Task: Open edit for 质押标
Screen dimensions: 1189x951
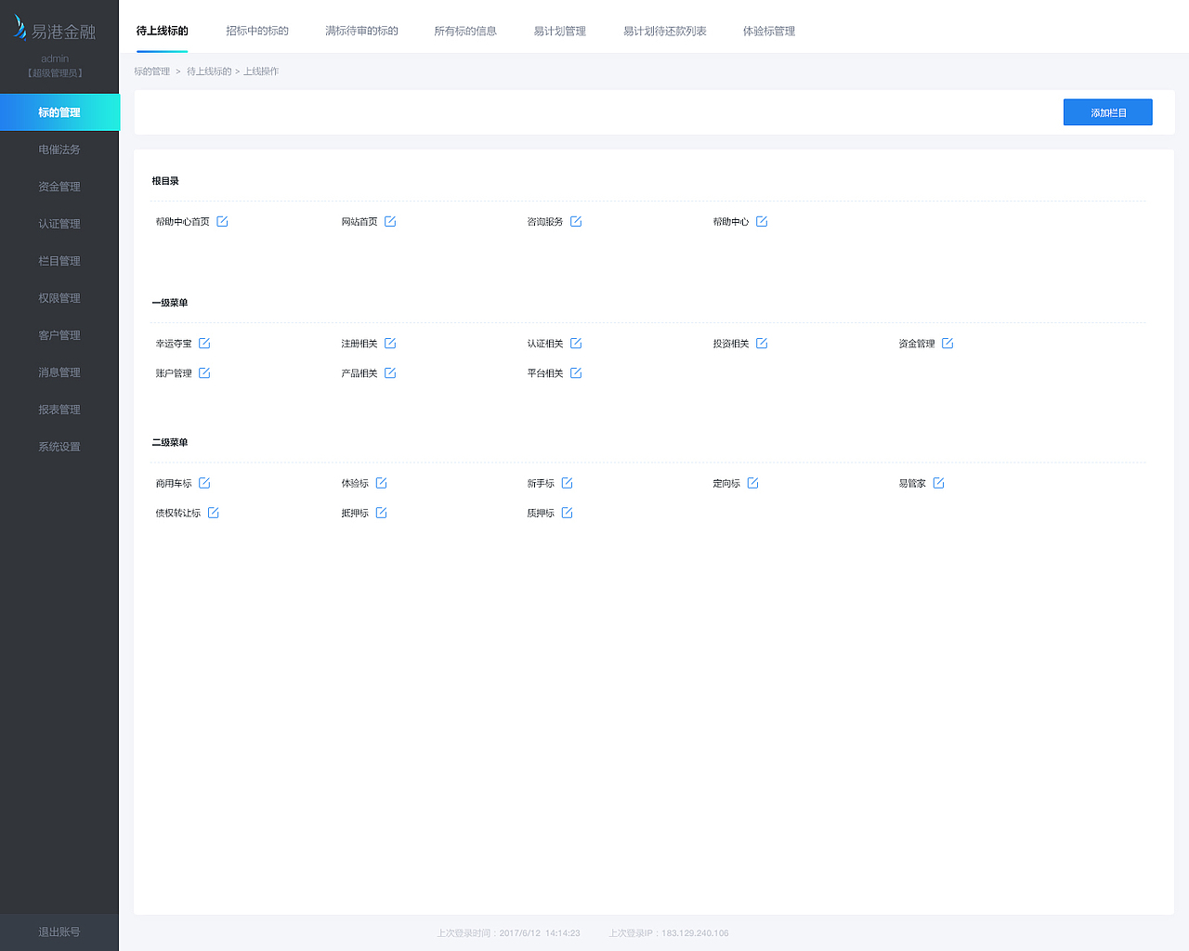Action: [x=567, y=513]
